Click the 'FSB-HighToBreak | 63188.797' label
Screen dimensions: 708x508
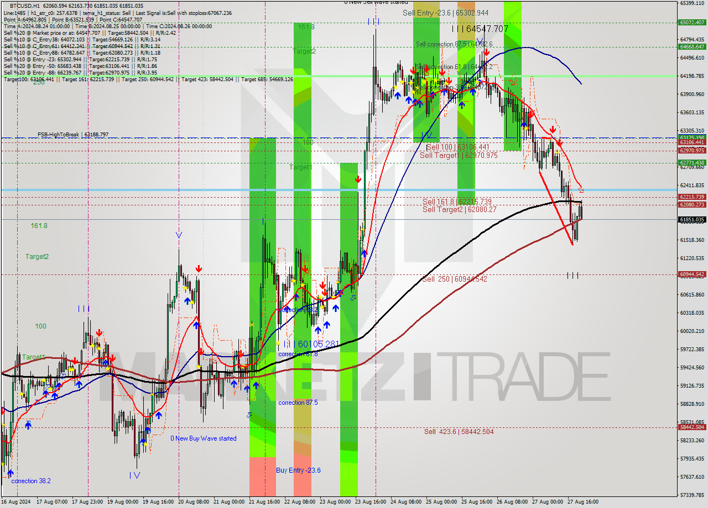73,134
